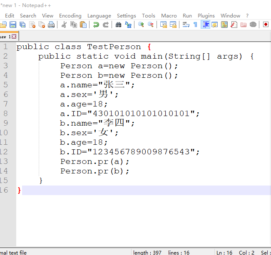Screen dimensions: 271x255
Task: Click the Save All toolbar icon
Action: point(22,25)
